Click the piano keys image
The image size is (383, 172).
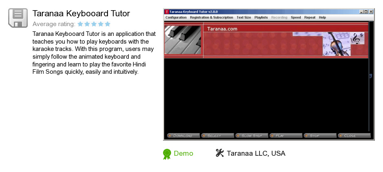click(183, 40)
